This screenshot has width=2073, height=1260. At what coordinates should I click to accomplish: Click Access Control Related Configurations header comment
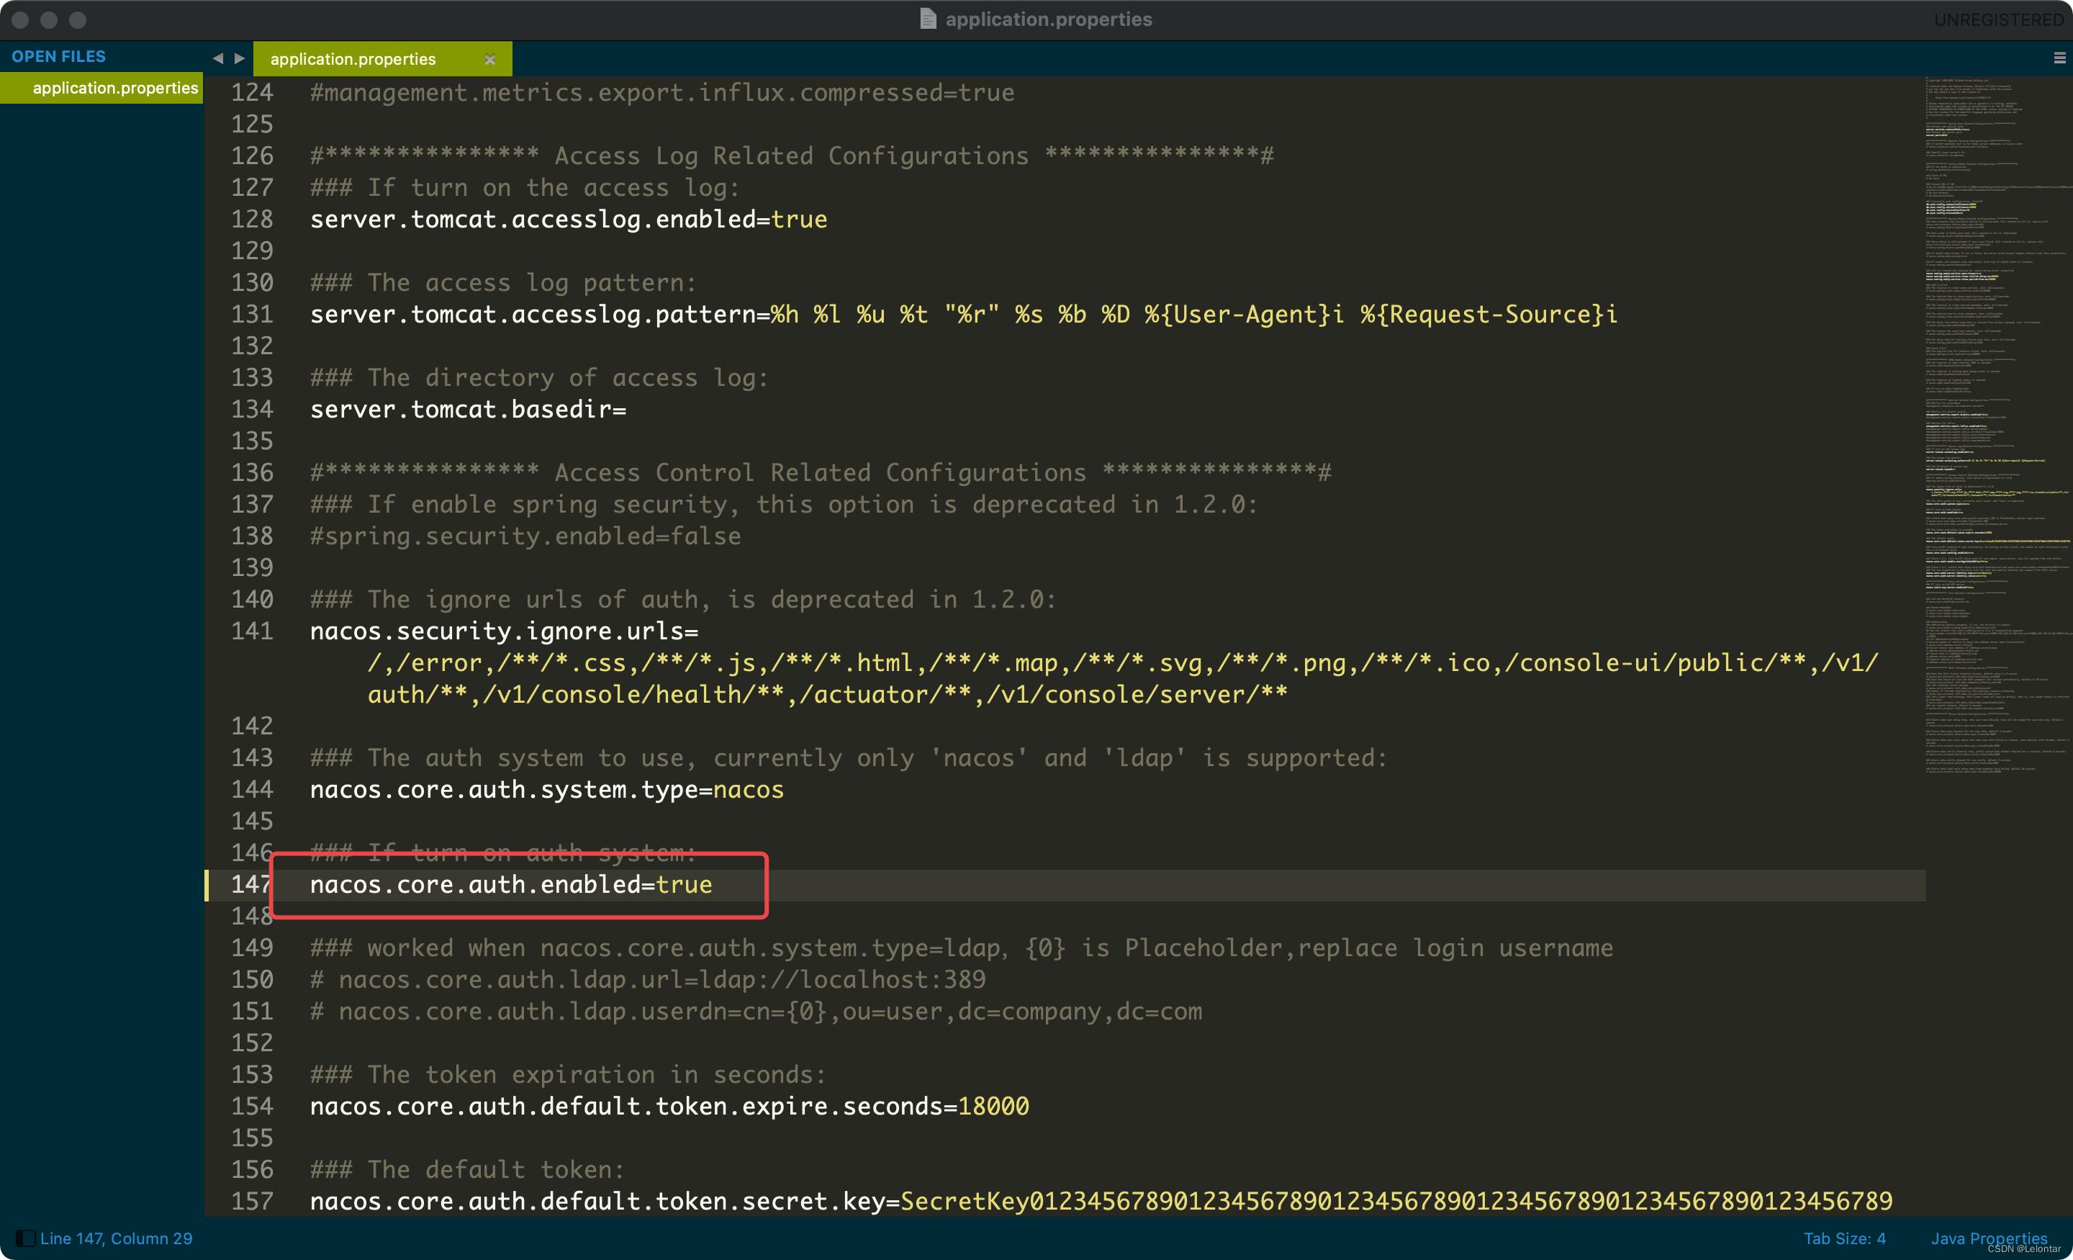821,473
